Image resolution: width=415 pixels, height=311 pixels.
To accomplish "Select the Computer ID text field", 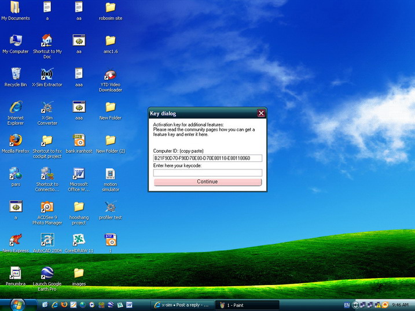I will click(207, 158).
